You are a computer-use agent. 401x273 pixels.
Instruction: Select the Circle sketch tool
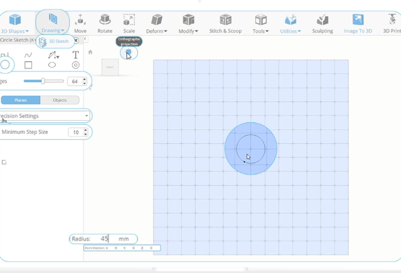coord(5,65)
